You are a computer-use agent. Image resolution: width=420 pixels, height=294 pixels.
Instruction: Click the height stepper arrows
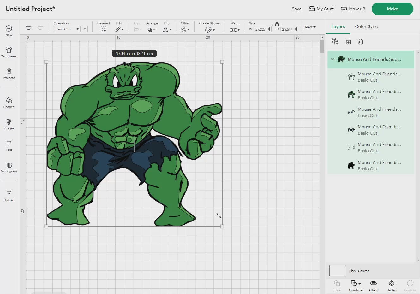(x=296, y=29)
